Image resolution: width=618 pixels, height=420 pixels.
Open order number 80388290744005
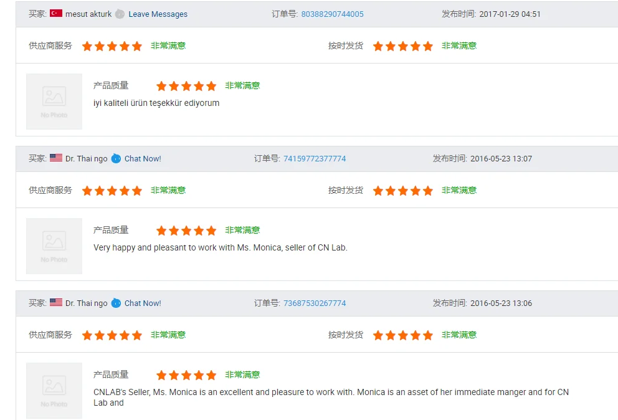pyautogui.click(x=332, y=14)
